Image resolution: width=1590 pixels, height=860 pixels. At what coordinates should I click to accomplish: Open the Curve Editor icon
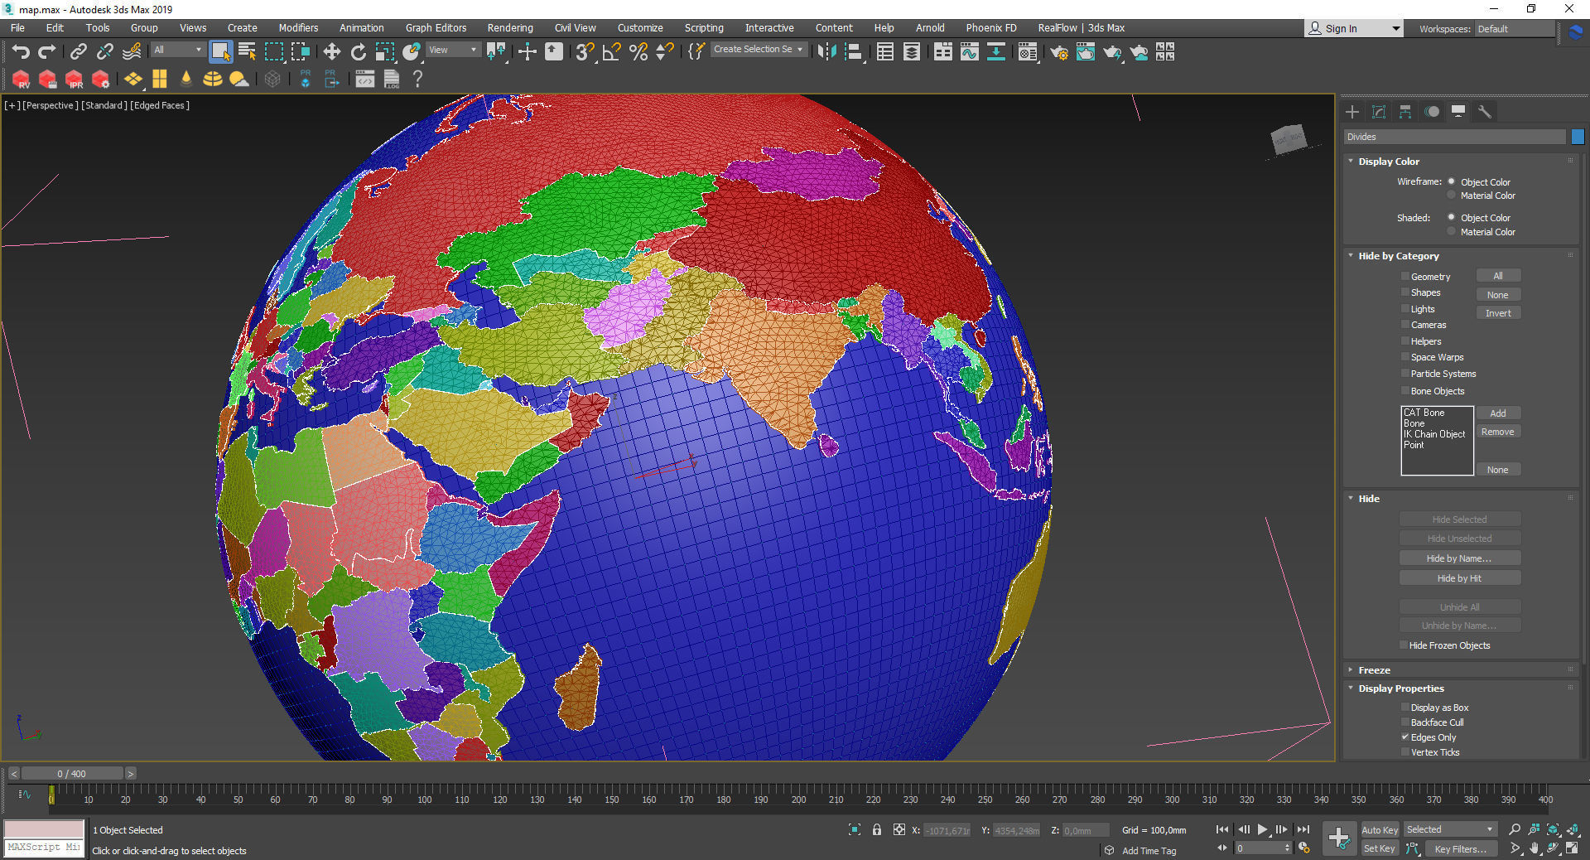point(970,52)
